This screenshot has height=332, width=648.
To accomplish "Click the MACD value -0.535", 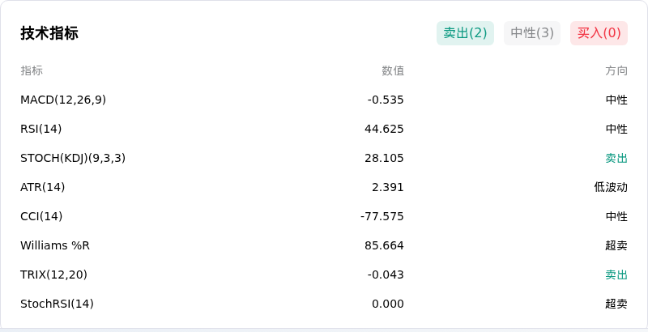I will [386, 100].
